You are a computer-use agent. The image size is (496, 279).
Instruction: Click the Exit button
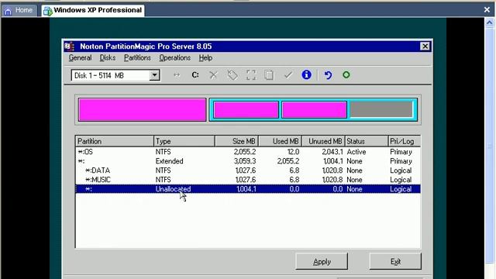395,262
